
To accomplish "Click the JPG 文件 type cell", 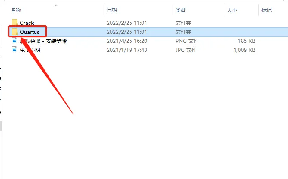I will point(186,50).
